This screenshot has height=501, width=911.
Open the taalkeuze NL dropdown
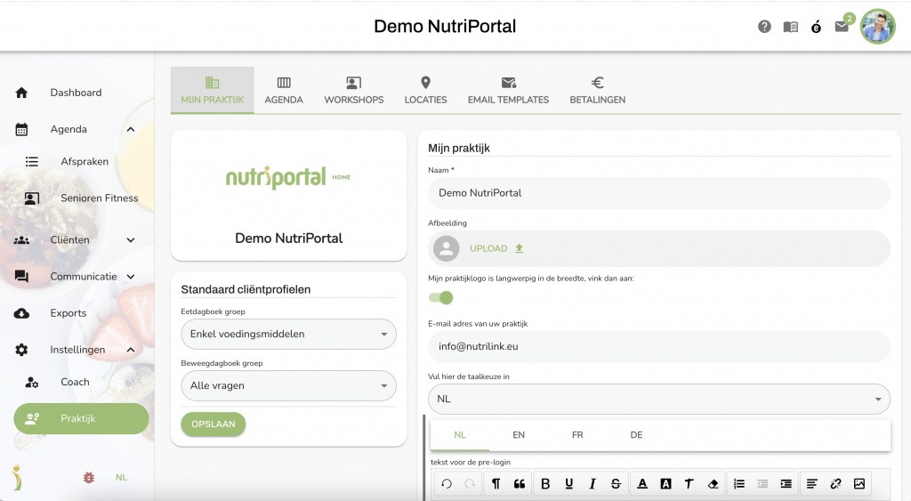[659, 400]
